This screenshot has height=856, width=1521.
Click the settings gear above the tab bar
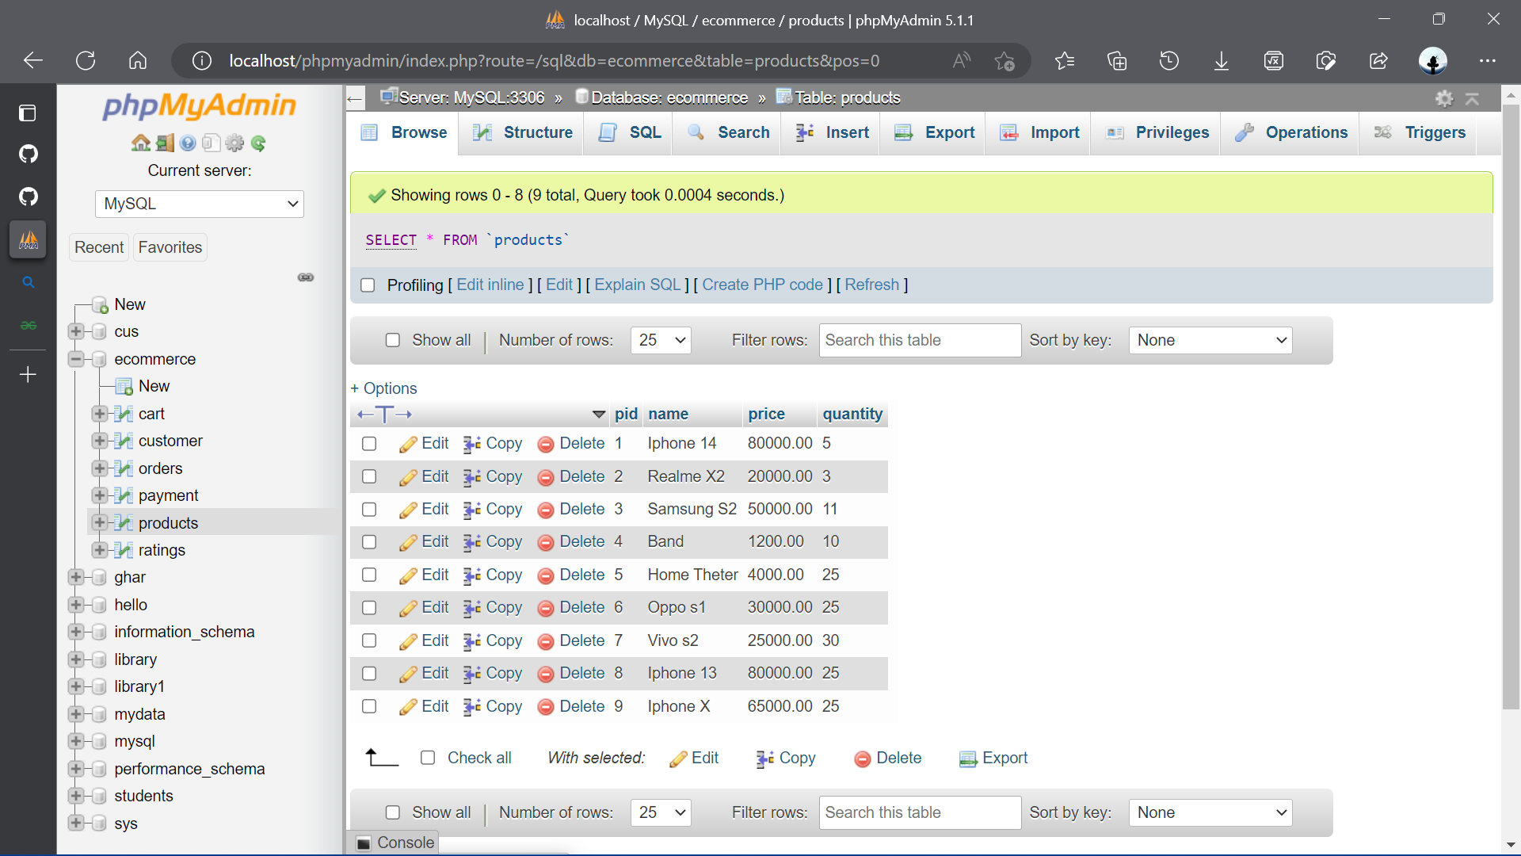1445,98
